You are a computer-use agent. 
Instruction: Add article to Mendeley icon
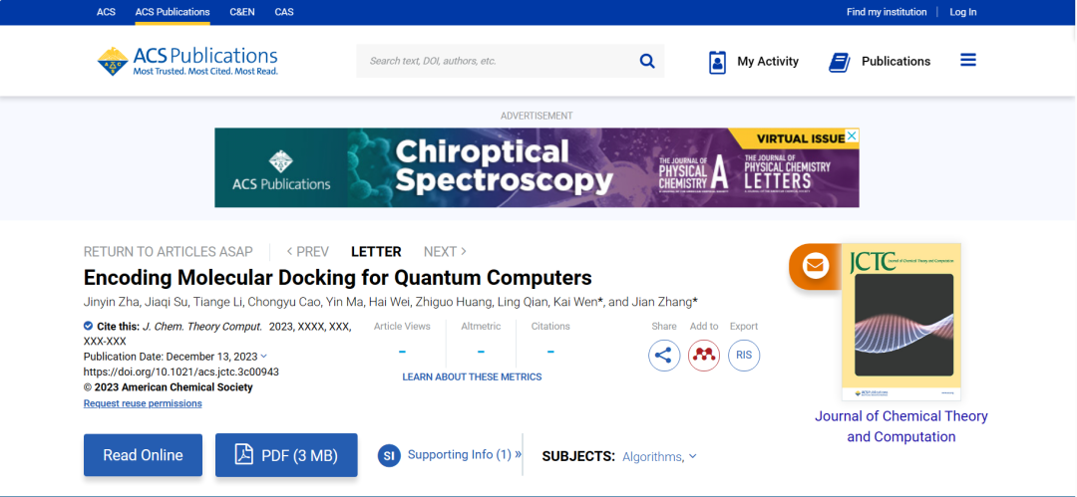coord(703,355)
